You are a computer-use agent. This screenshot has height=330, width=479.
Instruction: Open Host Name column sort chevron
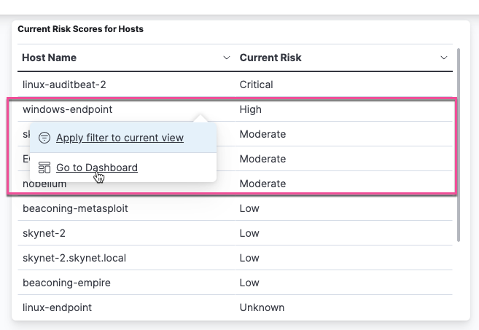click(x=226, y=58)
